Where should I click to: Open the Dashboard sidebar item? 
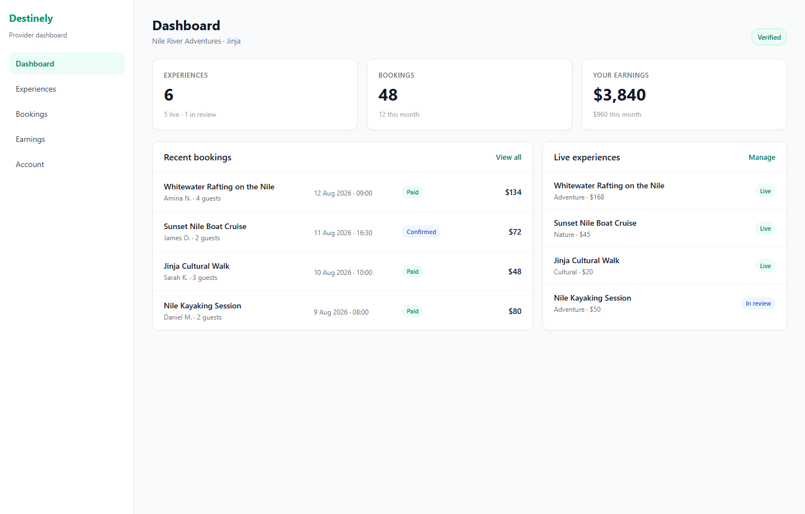67,64
